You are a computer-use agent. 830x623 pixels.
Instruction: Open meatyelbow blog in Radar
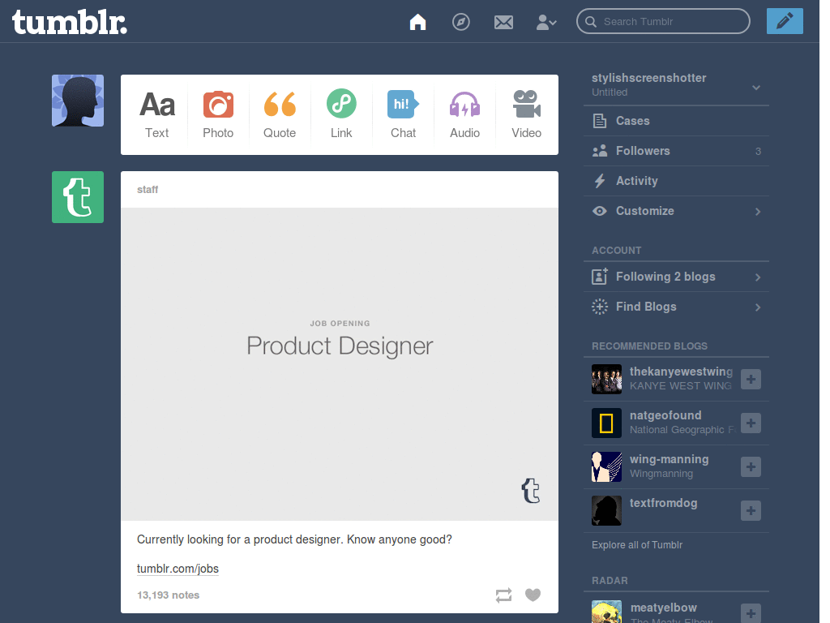pos(663,608)
